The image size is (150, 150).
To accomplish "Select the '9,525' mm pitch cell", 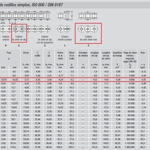I will (x=15, y=80).
